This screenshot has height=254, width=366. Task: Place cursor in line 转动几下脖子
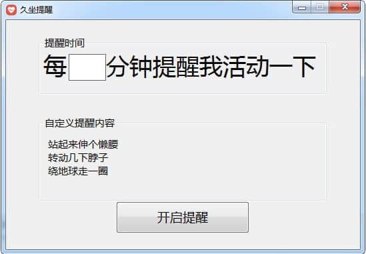pyautogui.click(x=78, y=158)
